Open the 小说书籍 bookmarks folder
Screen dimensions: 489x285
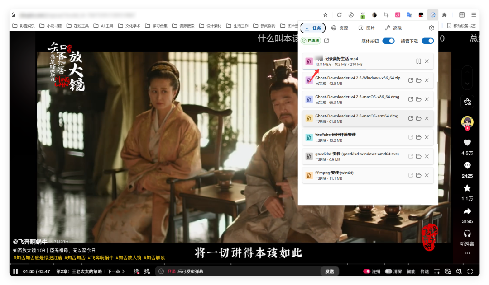click(x=51, y=26)
